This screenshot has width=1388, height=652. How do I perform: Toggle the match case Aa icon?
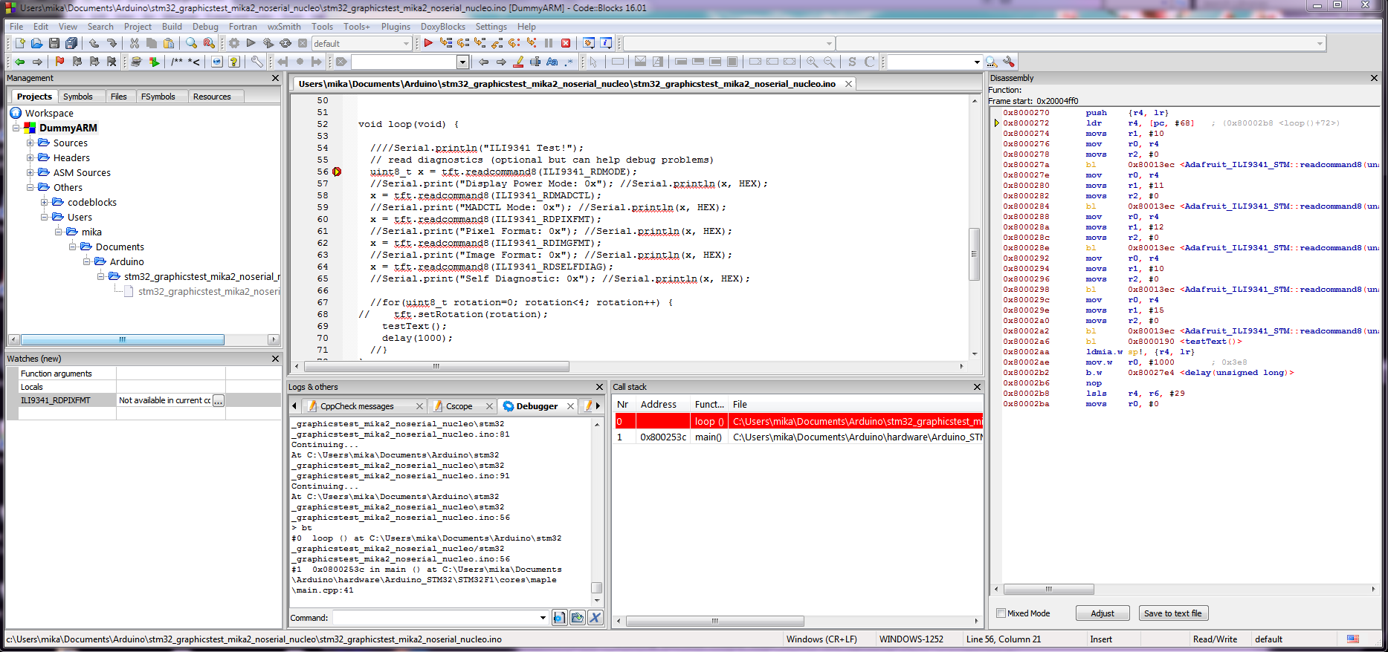coord(552,62)
